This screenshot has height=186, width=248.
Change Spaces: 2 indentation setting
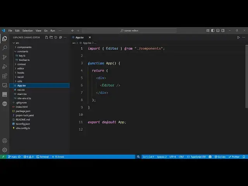162,157
